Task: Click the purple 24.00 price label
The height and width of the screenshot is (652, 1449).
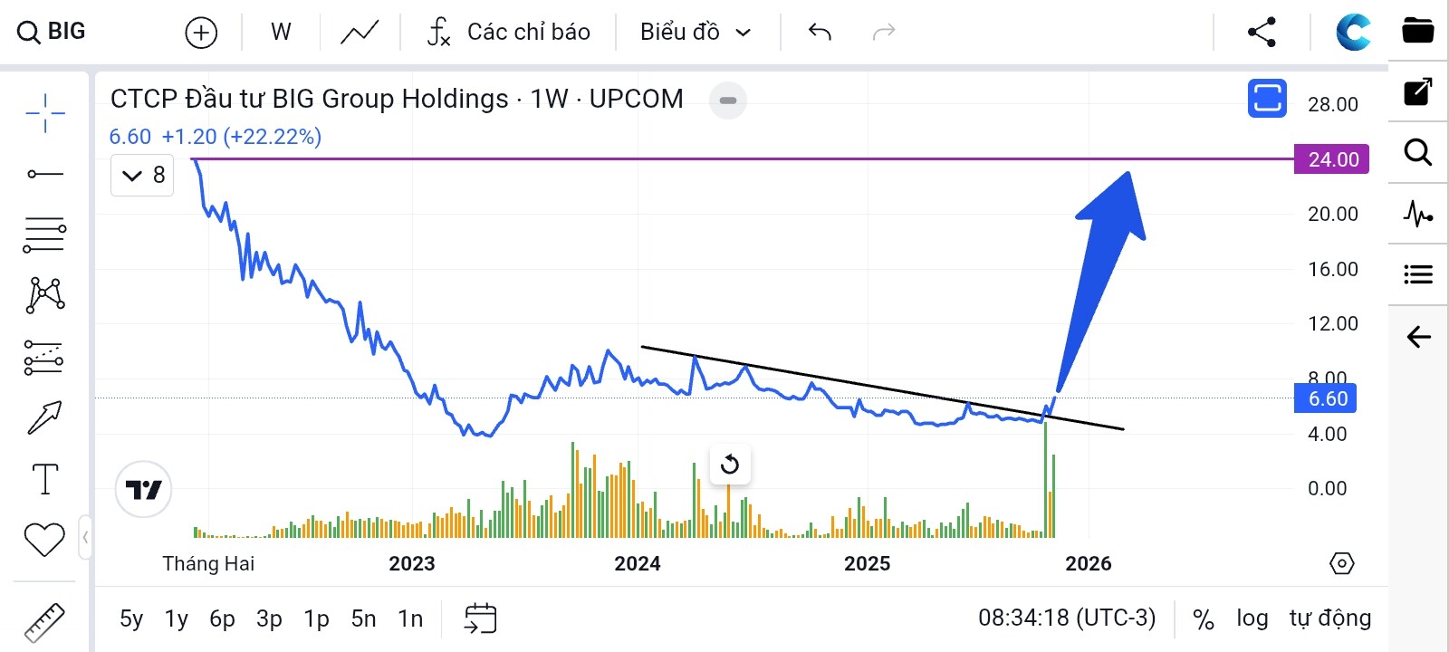Action: [1332, 159]
